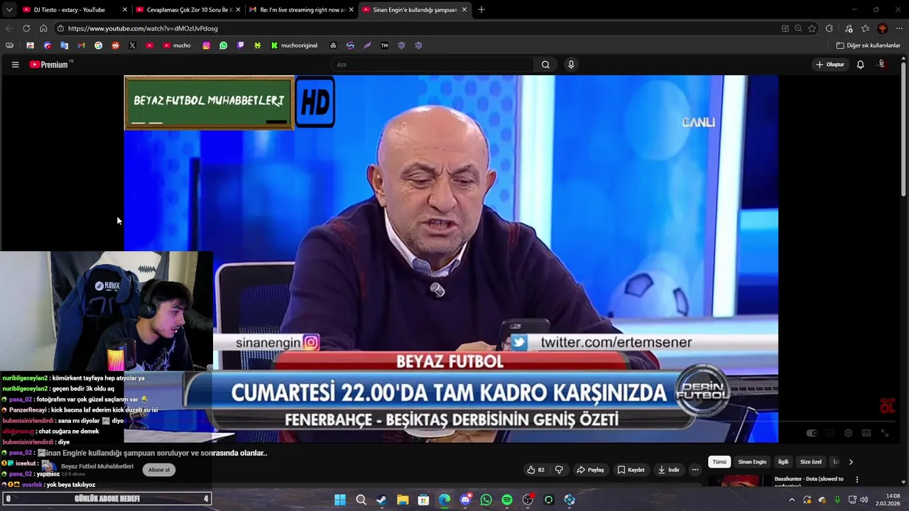Toggle autoplay switch in video player
Viewport: 909px width, 511px height.
[x=812, y=433]
